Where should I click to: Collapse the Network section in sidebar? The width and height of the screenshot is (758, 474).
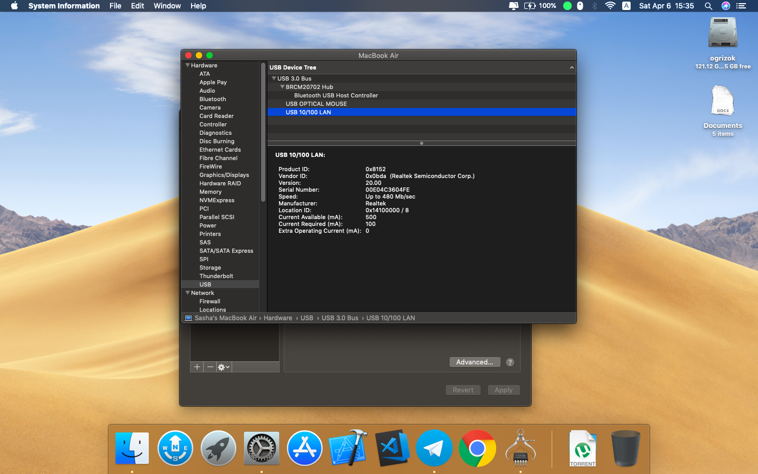click(187, 293)
